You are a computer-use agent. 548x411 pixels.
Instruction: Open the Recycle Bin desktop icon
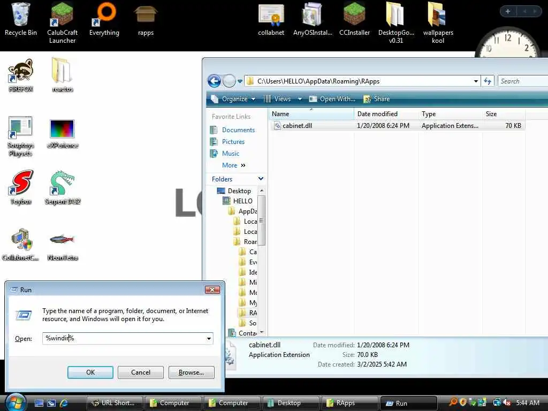[x=21, y=19]
